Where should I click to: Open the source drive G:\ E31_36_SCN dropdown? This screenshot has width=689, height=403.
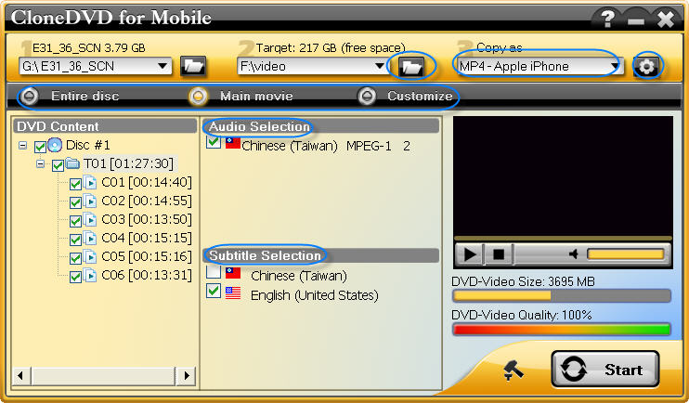[162, 66]
